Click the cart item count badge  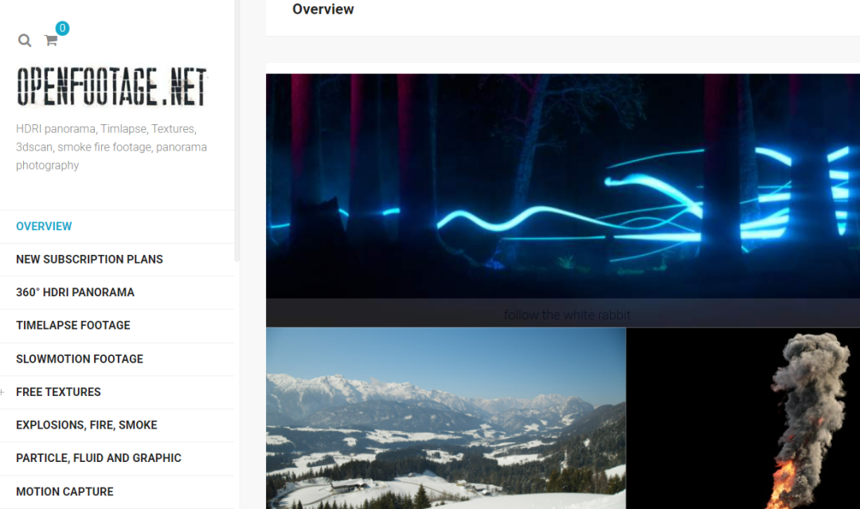click(x=63, y=28)
